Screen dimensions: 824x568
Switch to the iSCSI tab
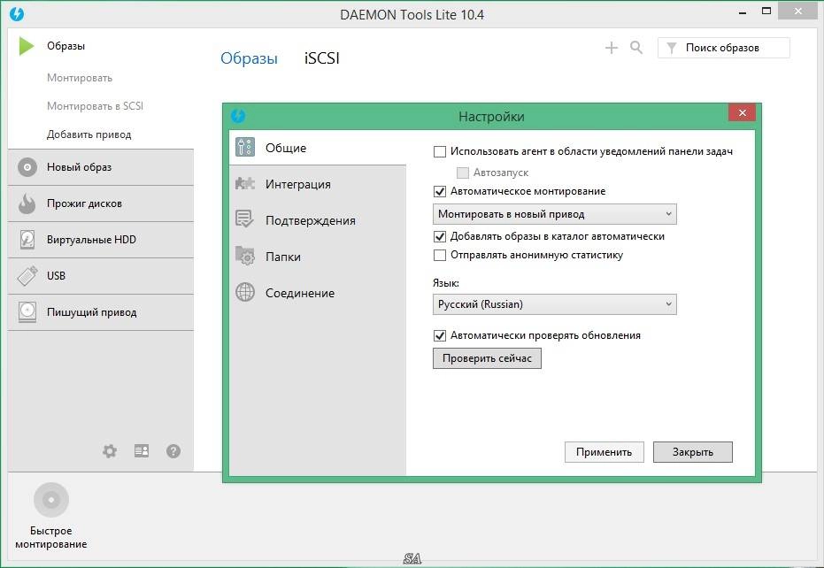click(x=321, y=58)
